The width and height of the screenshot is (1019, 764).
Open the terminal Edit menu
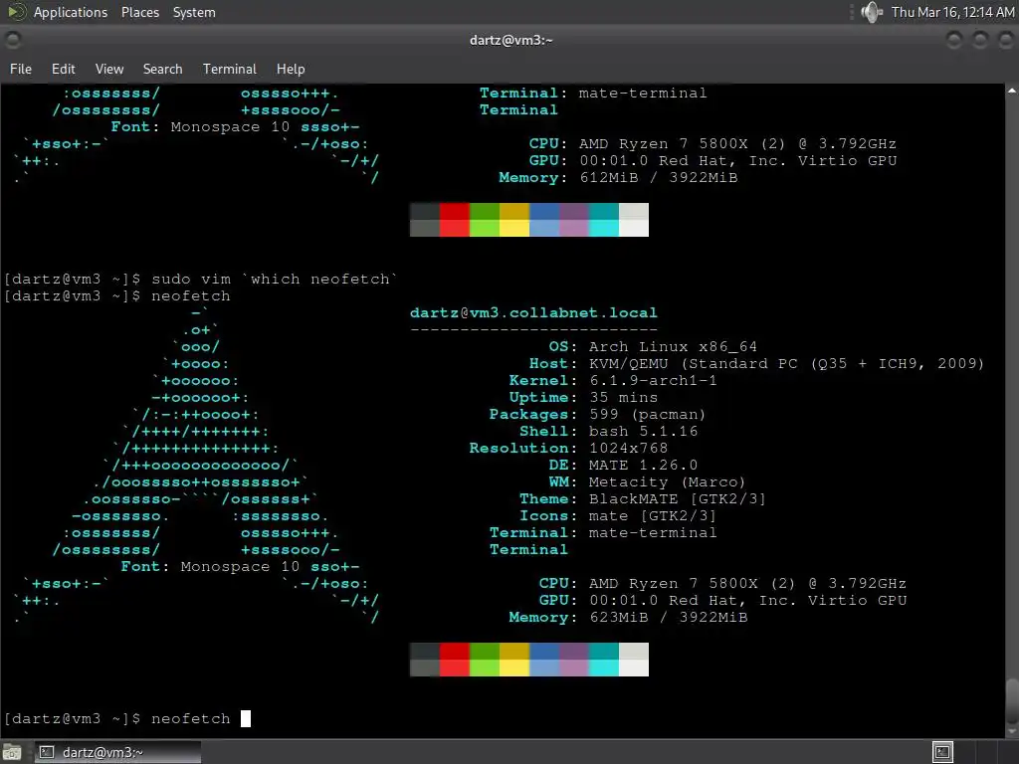pos(63,69)
